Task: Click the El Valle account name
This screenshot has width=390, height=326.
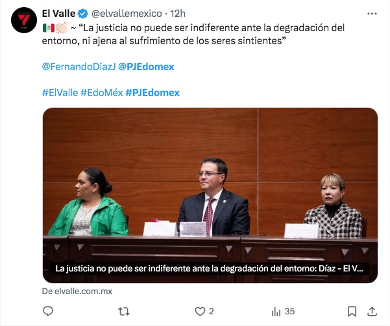Action: pyautogui.click(x=58, y=14)
